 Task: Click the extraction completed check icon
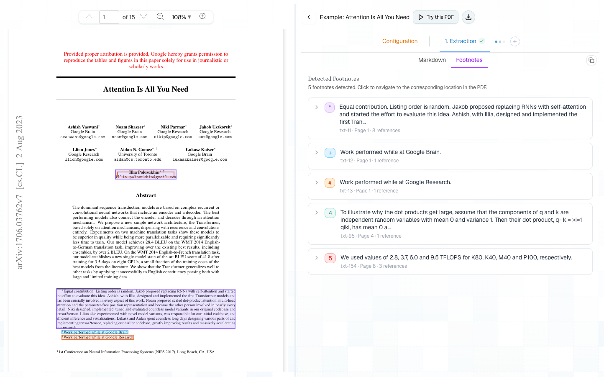point(482,41)
